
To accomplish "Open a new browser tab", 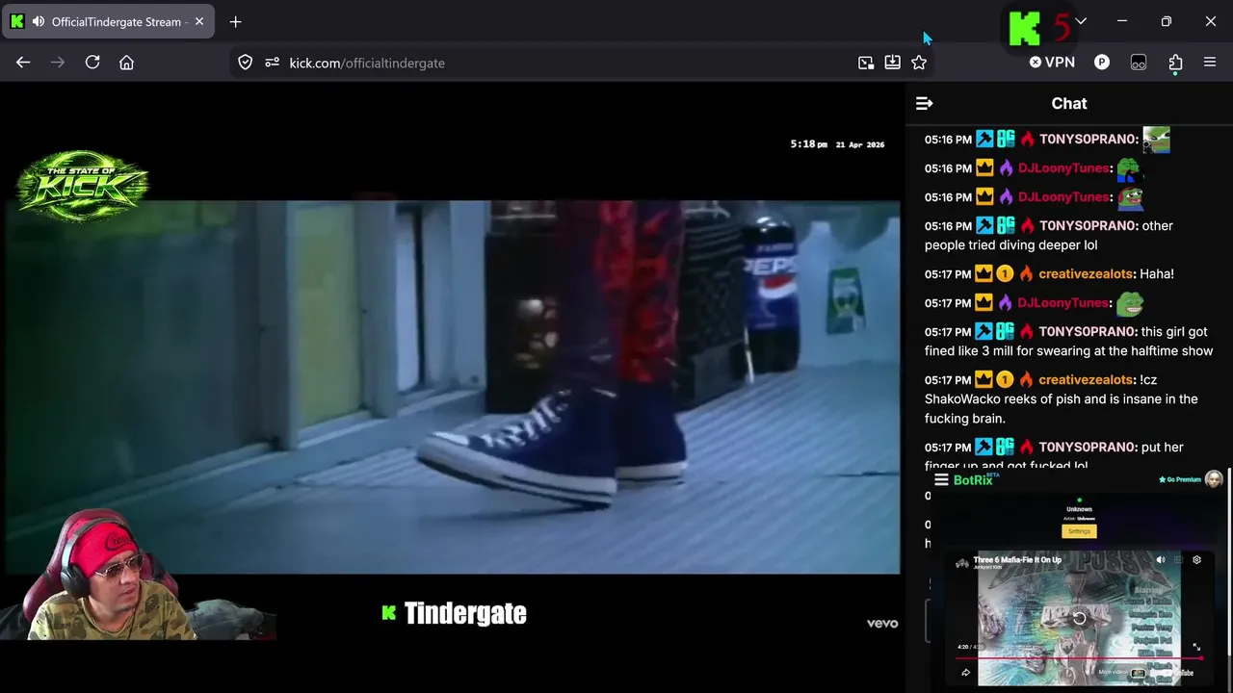I will (235, 21).
